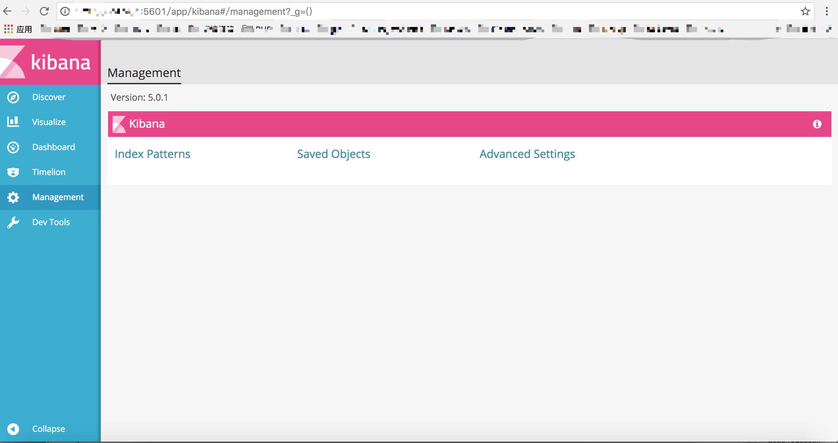Select Dashboard in the sidebar
Image resolution: width=838 pixels, height=443 pixels.
(54, 147)
